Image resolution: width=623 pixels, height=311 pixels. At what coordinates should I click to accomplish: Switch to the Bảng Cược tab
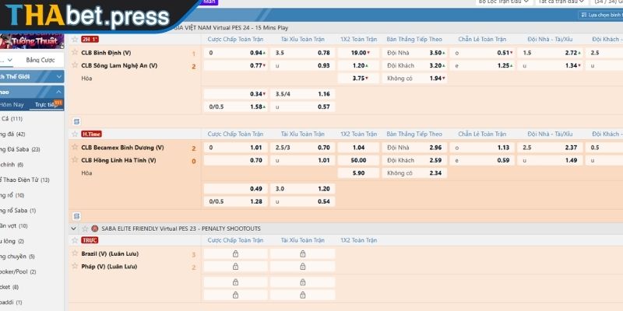(40, 59)
